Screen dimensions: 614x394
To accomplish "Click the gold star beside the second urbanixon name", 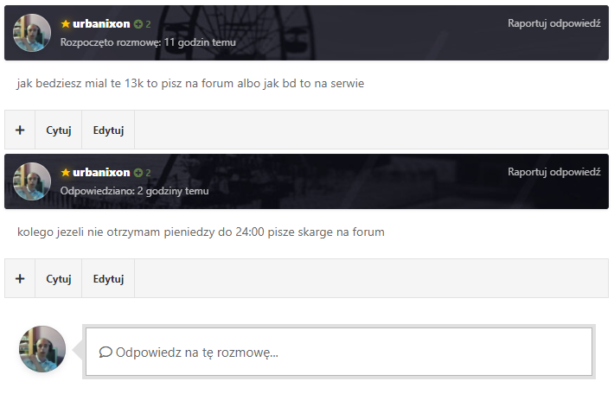I will click(x=66, y=173).
